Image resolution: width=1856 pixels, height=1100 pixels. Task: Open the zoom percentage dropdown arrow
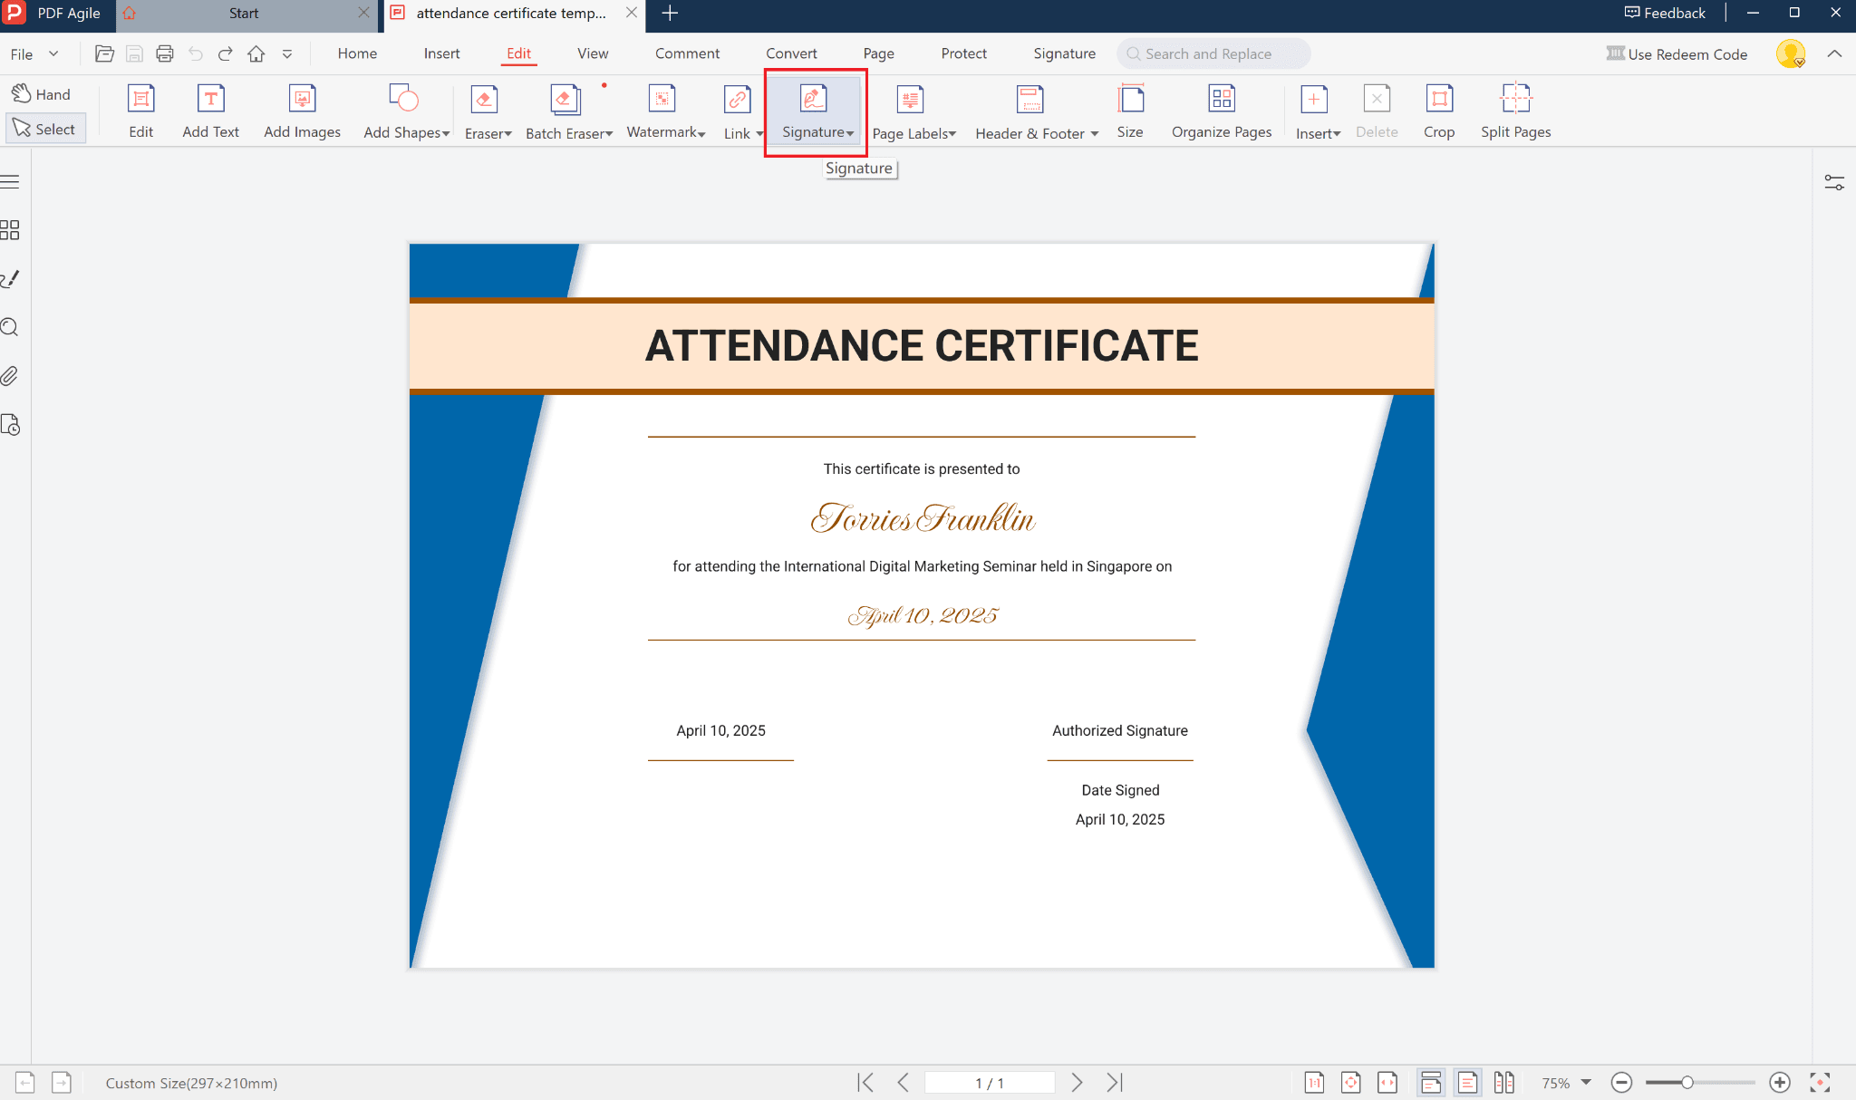1586,1082
